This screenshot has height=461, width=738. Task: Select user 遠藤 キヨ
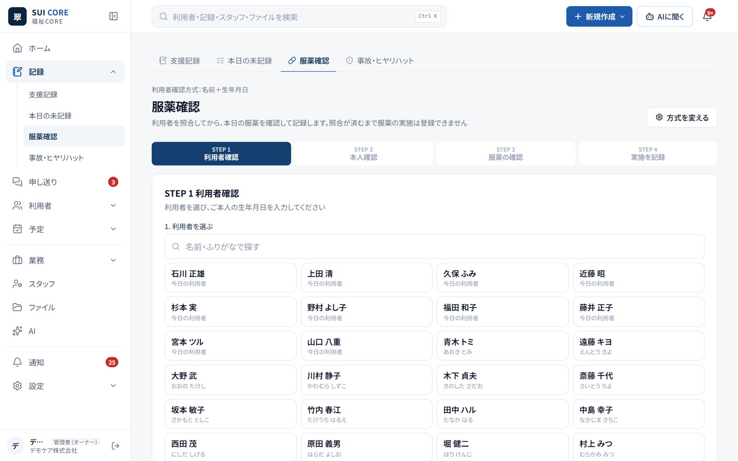point(639,346)
